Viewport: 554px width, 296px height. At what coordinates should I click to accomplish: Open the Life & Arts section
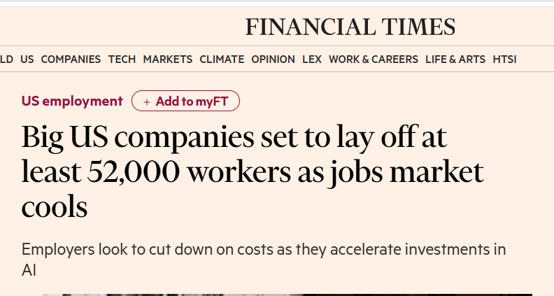(x=455, y=59)
